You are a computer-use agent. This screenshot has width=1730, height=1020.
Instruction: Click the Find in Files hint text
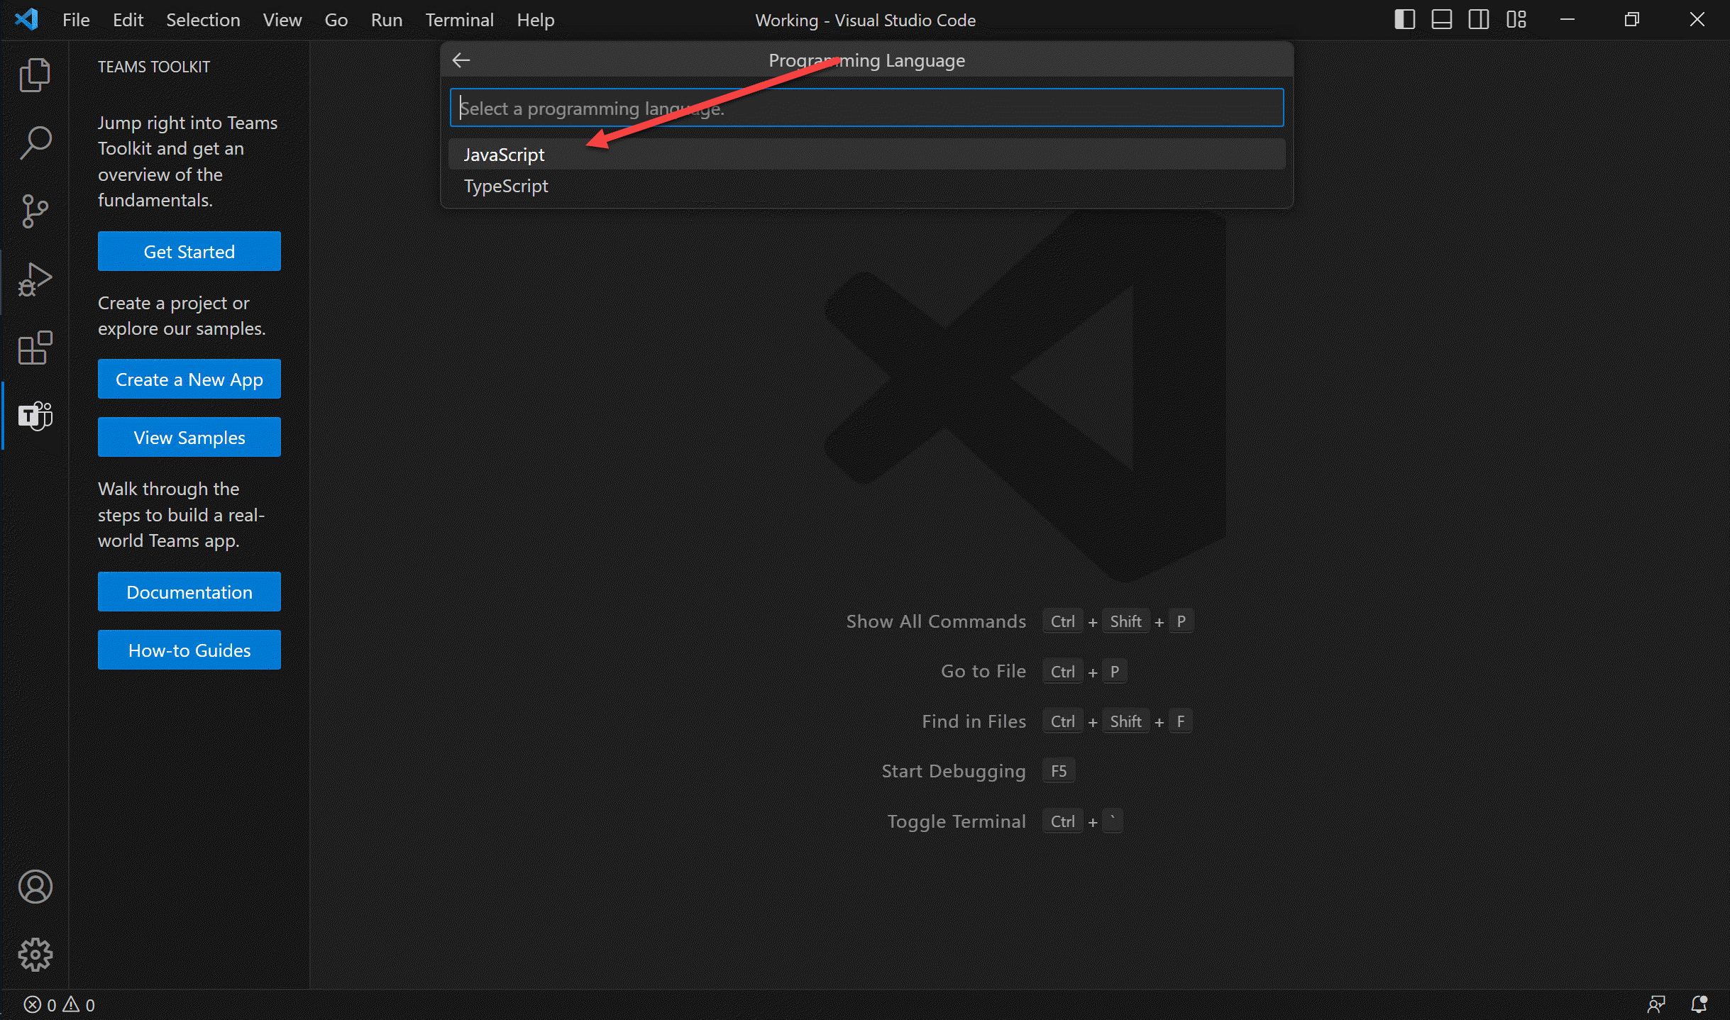[x=974, y=721]
